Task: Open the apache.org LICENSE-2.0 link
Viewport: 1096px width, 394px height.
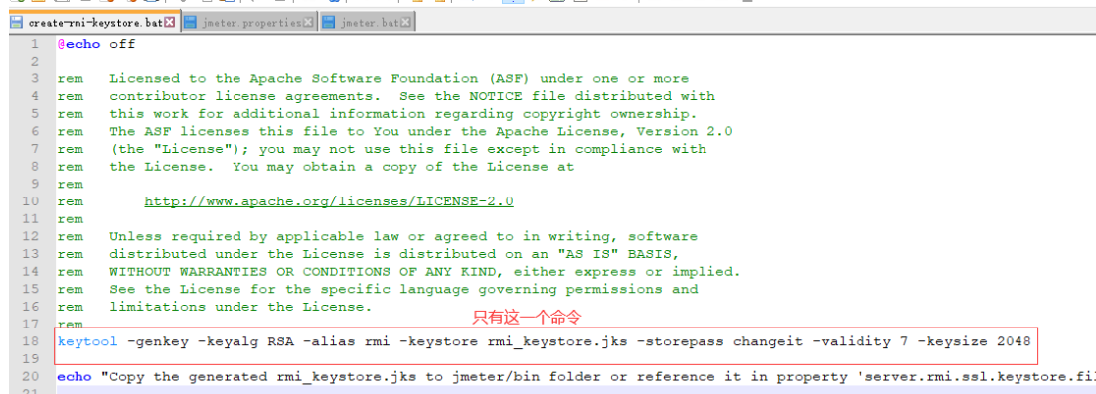Action: tap(329, 201)
